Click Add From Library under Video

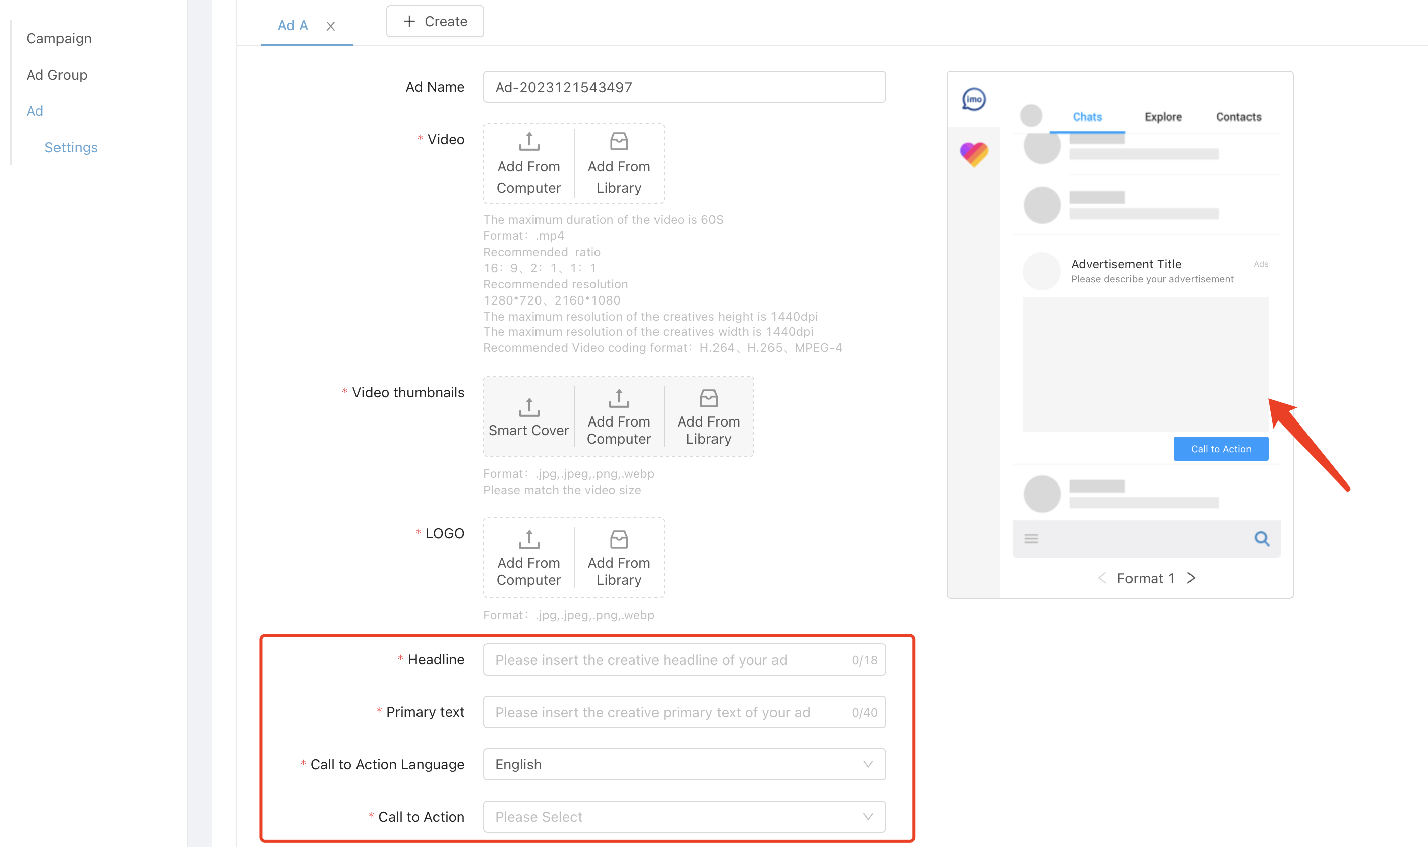(x=619, y=163)
